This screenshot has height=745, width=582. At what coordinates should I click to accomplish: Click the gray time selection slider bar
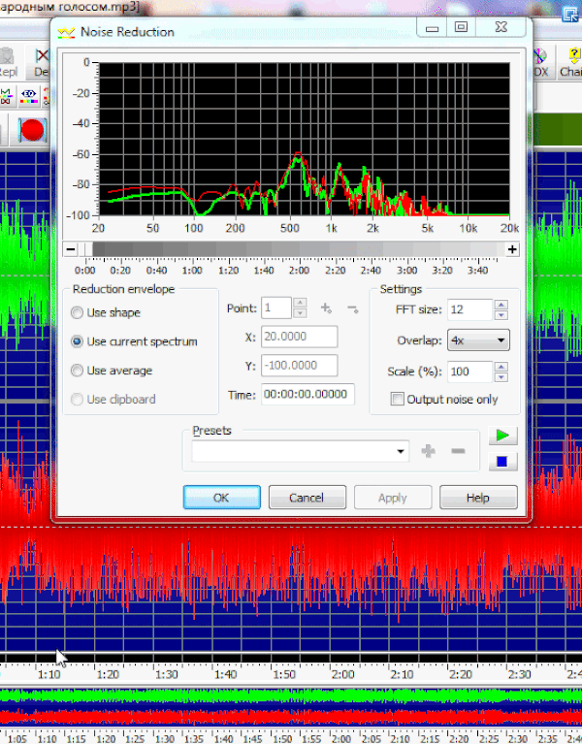point(291,249)
